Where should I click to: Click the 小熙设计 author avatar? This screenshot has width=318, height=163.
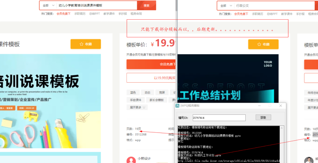coord(131,160)
